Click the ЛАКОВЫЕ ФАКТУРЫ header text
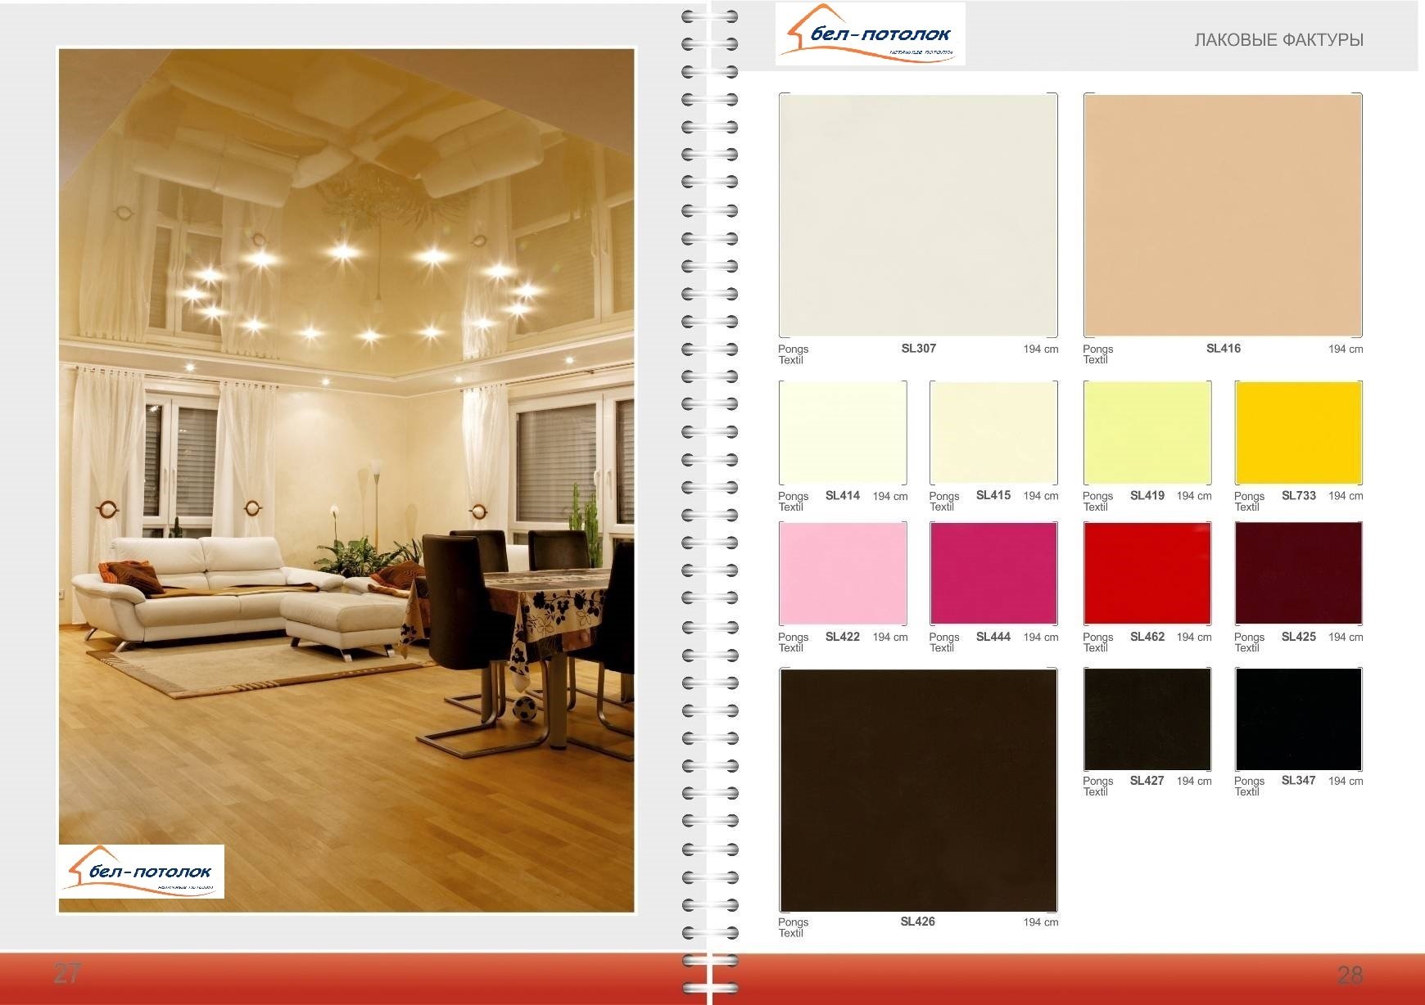This screenshot has height=1005, width=1425. (x=1278, y=40)
